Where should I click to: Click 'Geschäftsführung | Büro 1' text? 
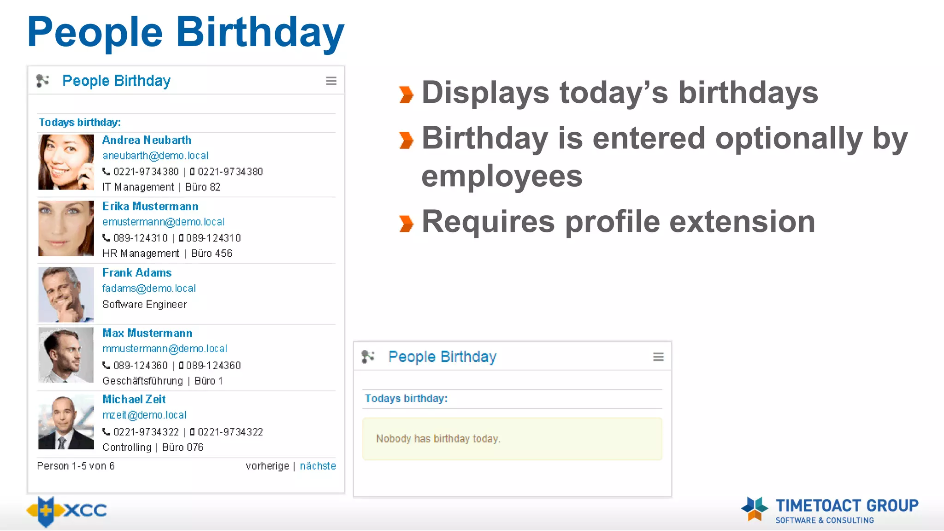[x=163, y=381]
